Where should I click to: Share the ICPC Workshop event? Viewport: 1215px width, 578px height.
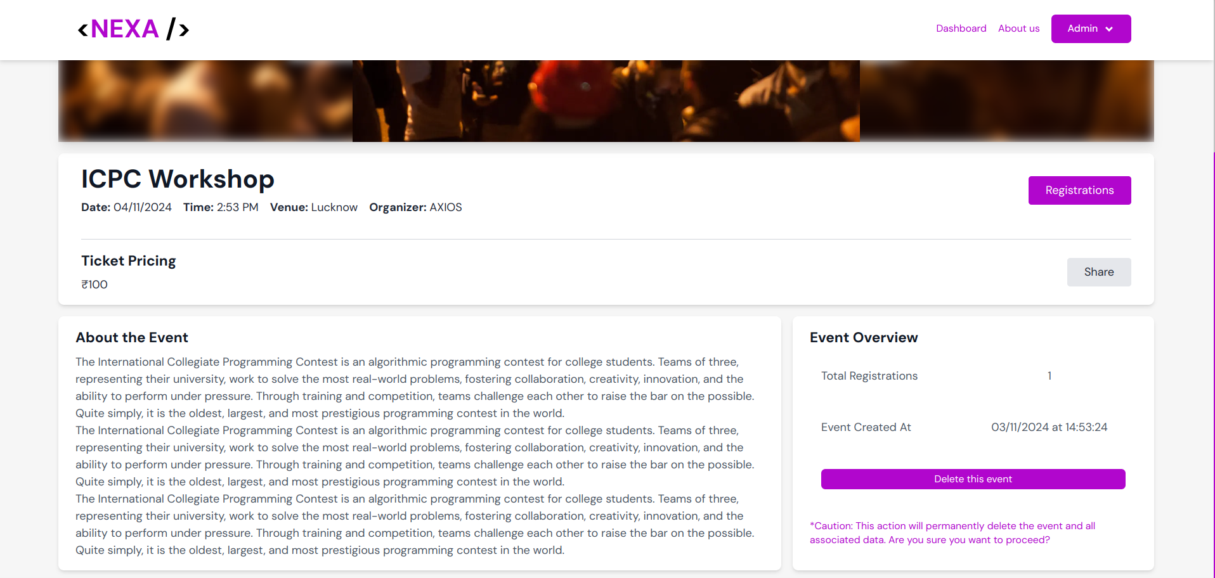click(x=1098, y=272)
